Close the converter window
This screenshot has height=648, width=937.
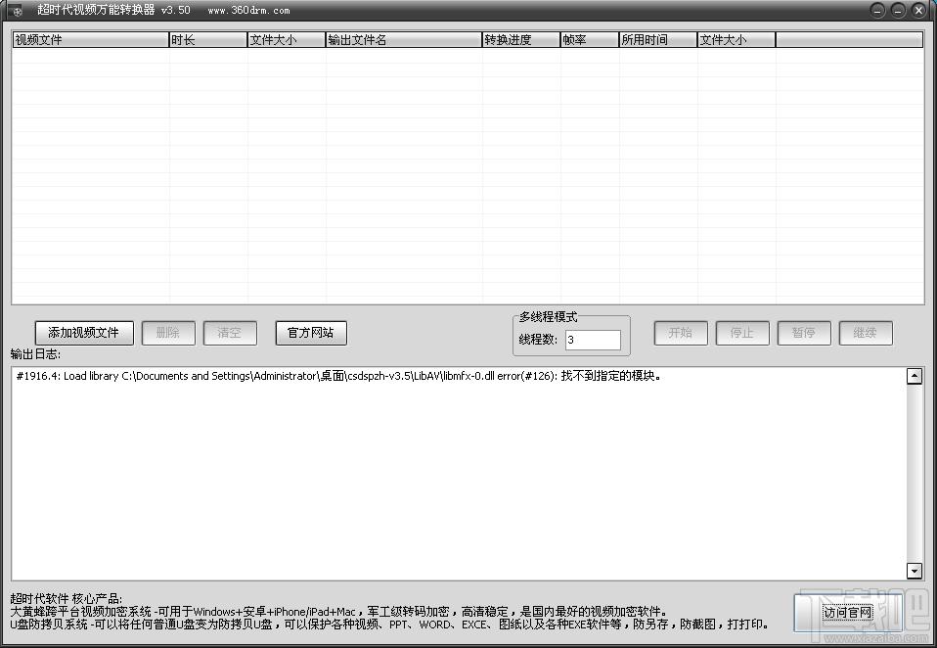click(x=919, y=10)
